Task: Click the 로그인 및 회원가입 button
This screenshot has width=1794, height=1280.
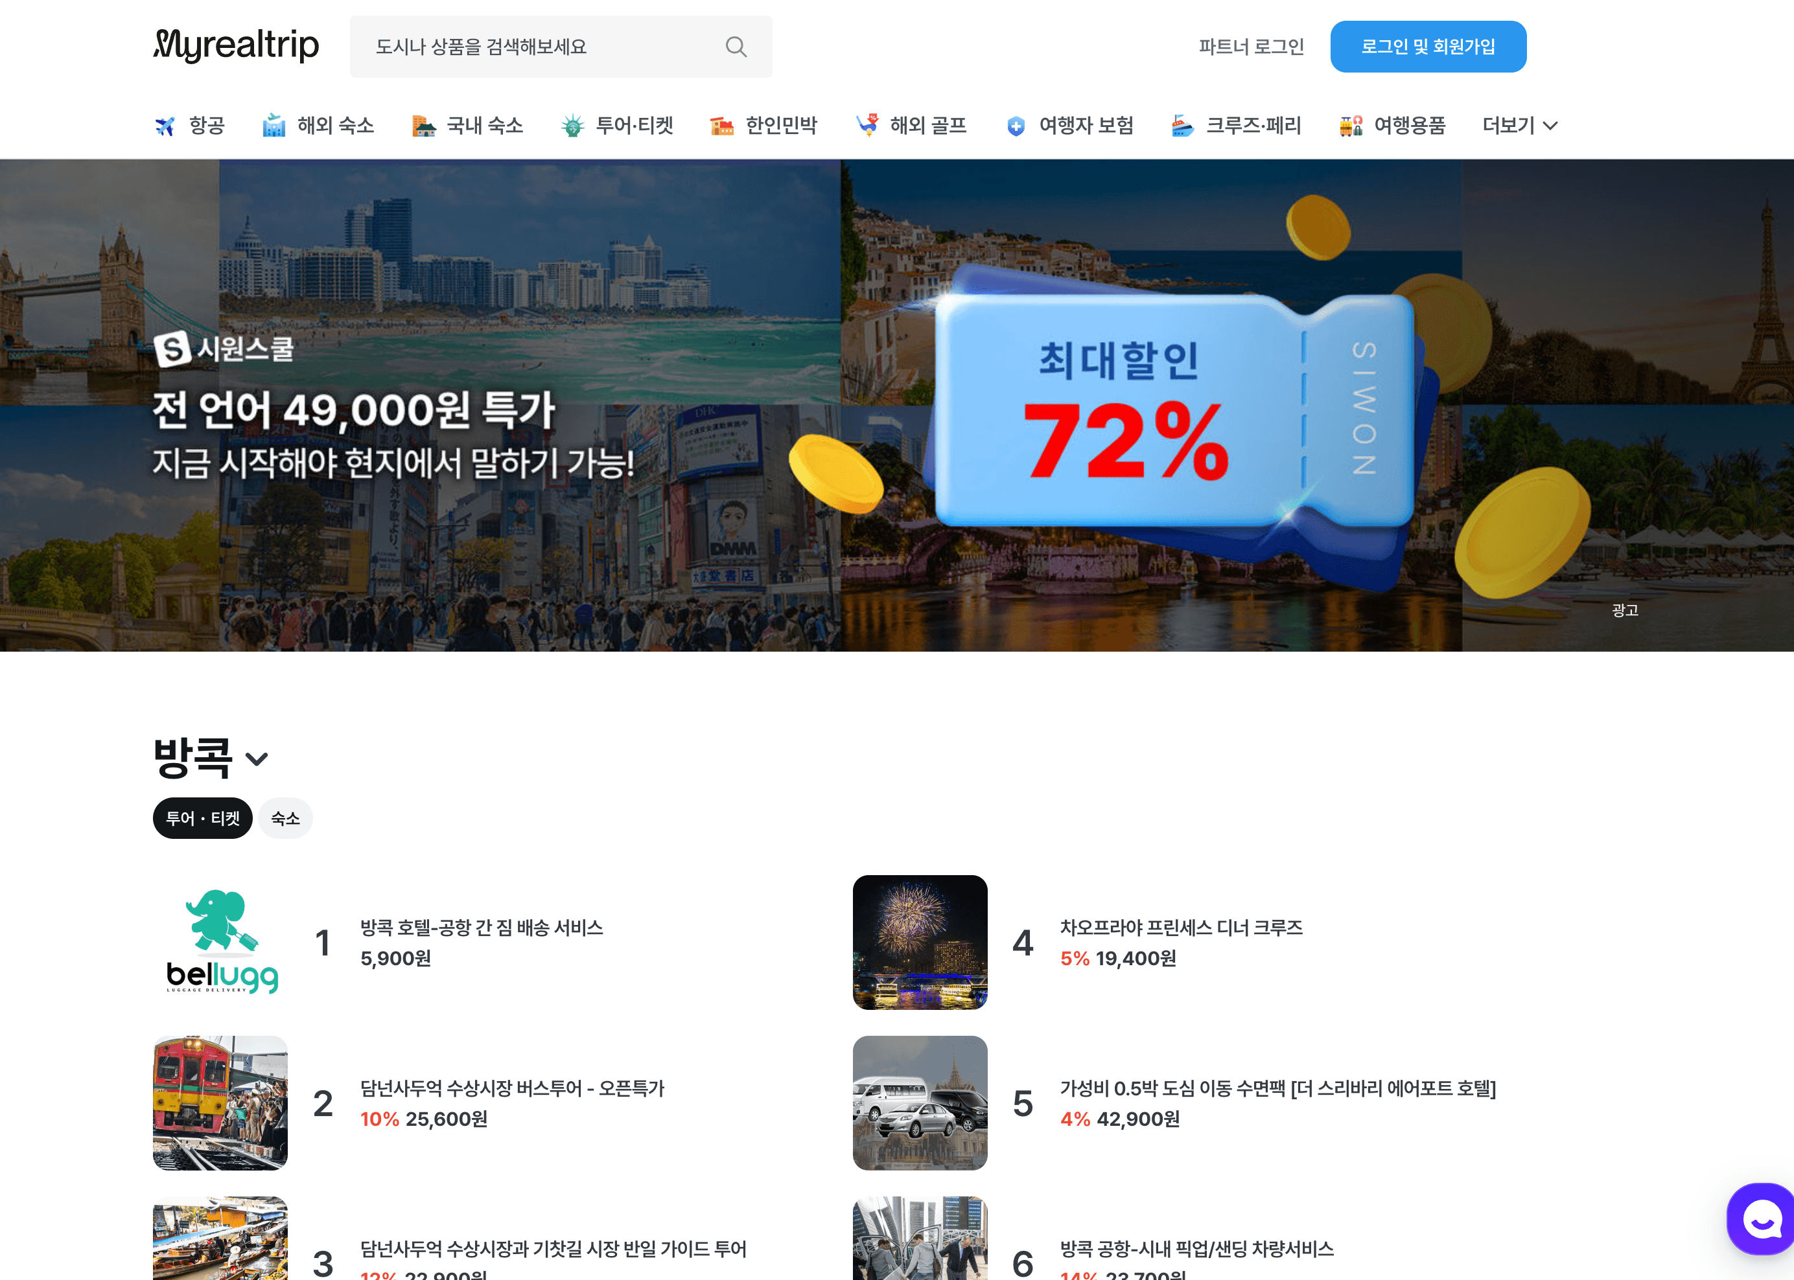Action: pyautogui.click(x=1427, y=47)
